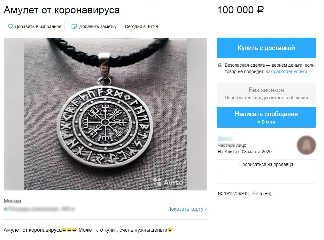The height and width of the screenshot is (240, 324).
Task: Click the Добавить заметку button
Action: click(94, 26)
